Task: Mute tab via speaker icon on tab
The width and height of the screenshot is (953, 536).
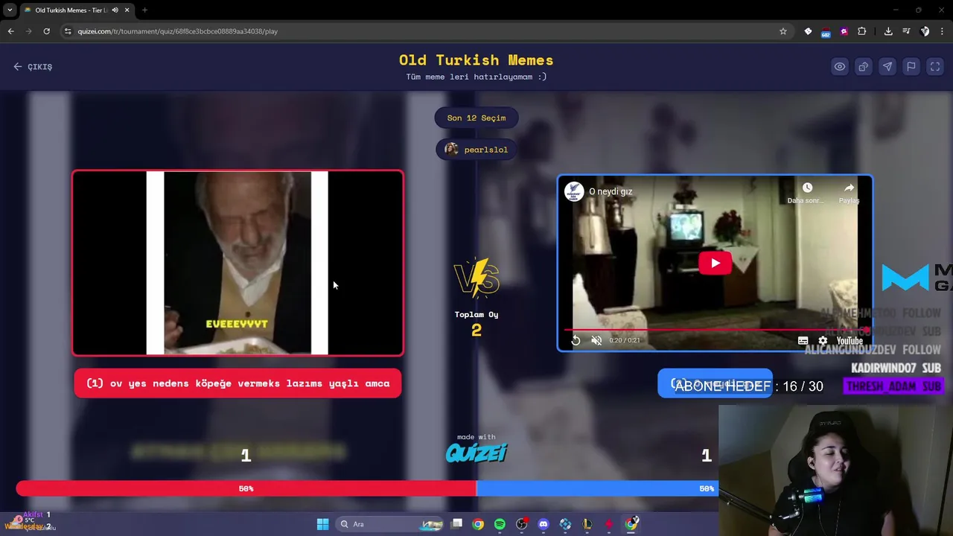Action: tap(115, 10)
